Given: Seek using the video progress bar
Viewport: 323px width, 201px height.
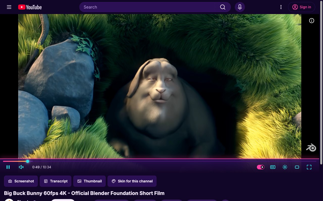Looking at the screenshot, I should coord(159,161).
